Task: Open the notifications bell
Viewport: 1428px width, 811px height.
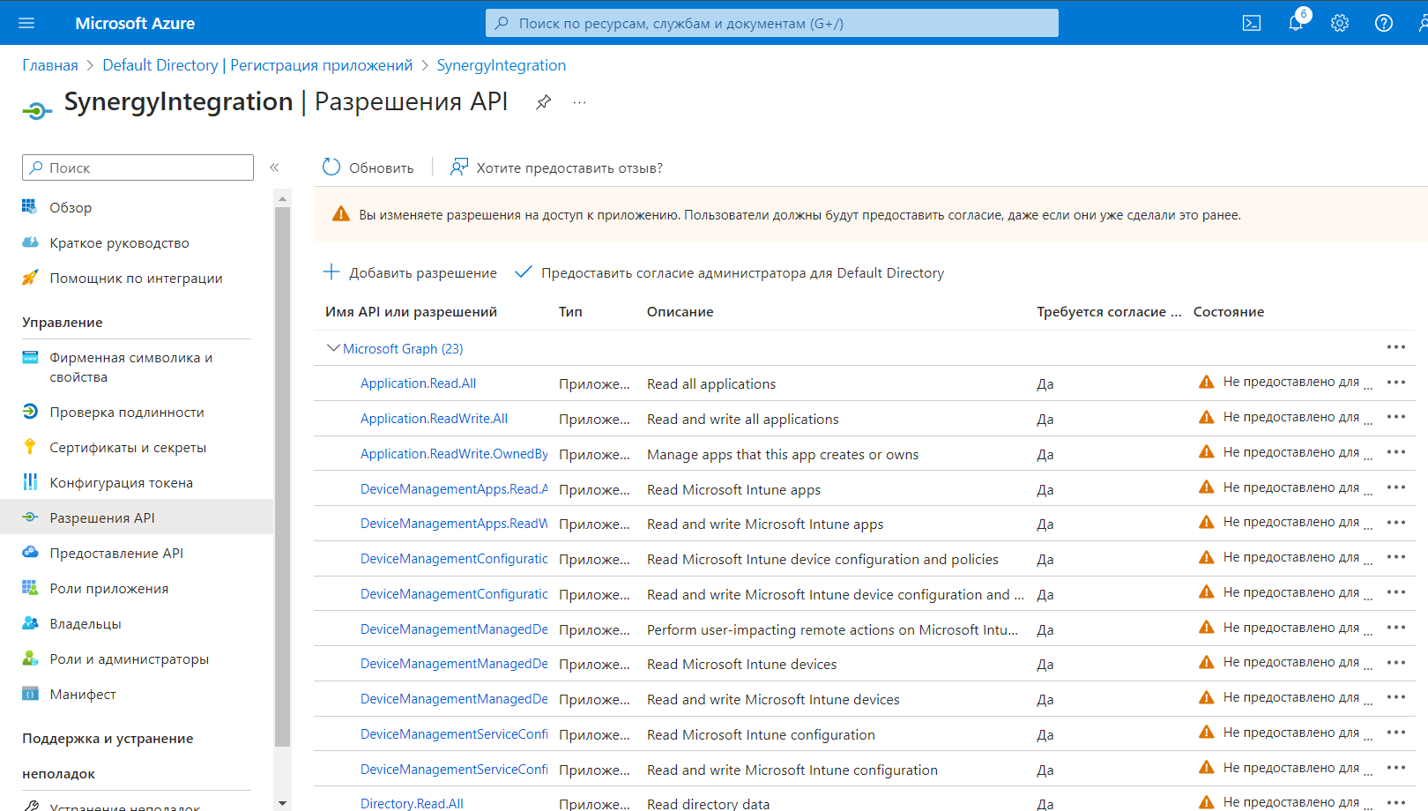Action: click(1296, 23)
